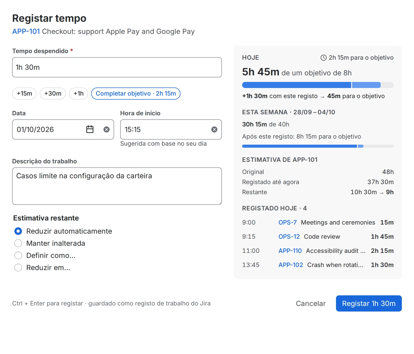Click the '5h 45m' today total
This screenshot has width=414, height=354.
click(x=261, y=72)
